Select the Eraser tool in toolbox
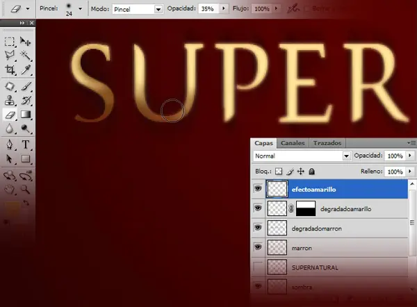The width and height of the screenshot is (417, 307). click(10, 115)
